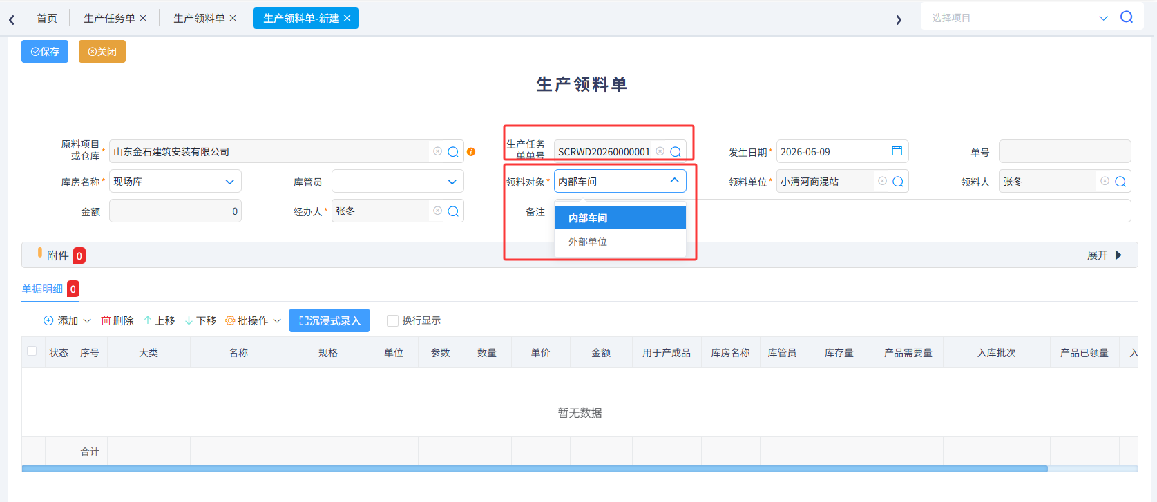This screenshot has width=1157, height=502.
Task: Click search icon in 领料人 field
Action: coord(1120,182)
